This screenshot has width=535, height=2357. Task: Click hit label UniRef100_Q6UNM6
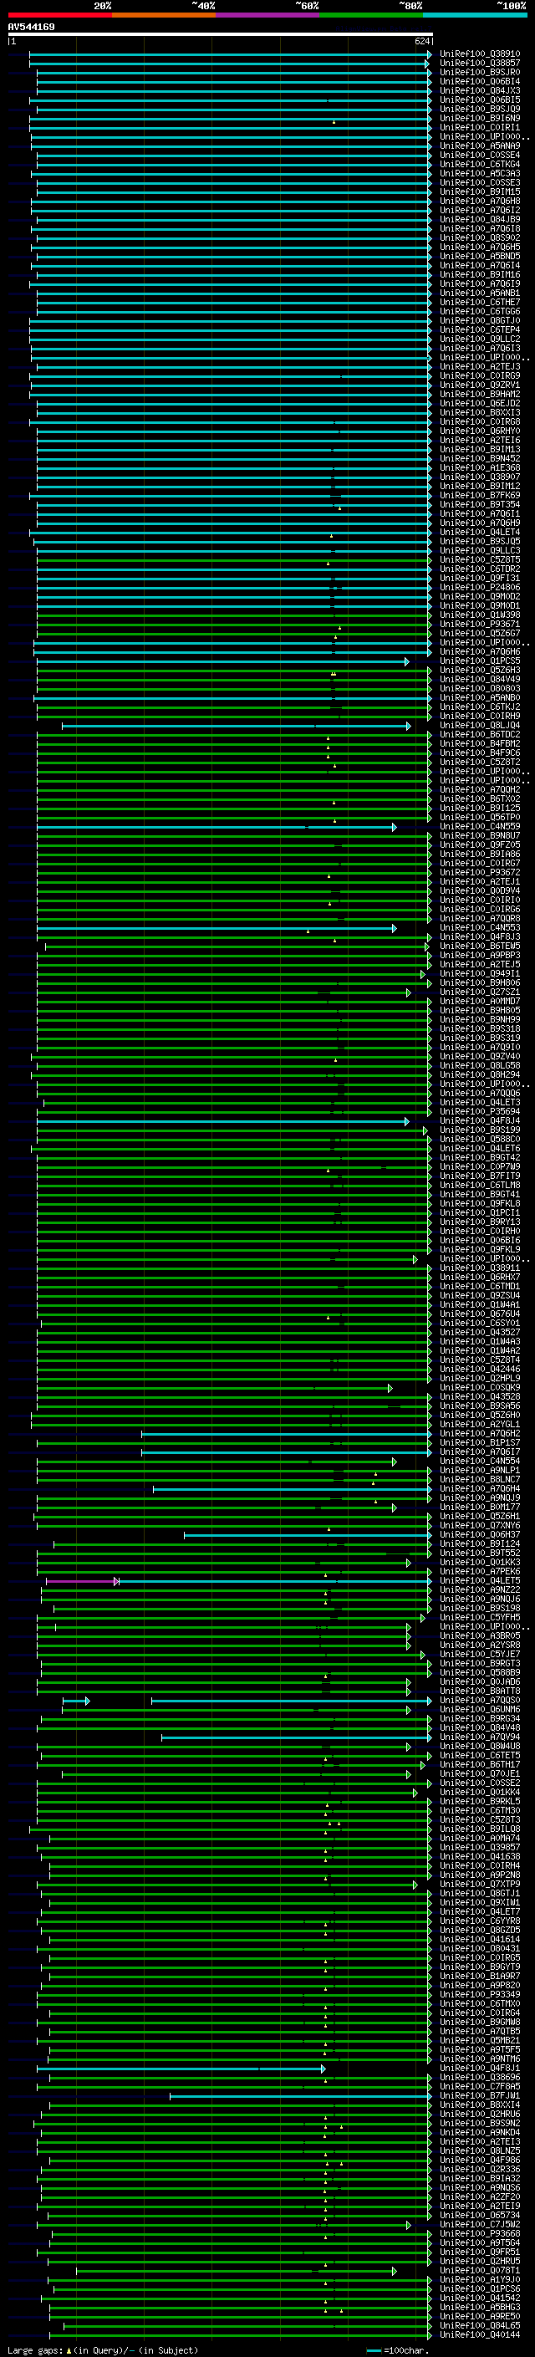click(479, 1709)
